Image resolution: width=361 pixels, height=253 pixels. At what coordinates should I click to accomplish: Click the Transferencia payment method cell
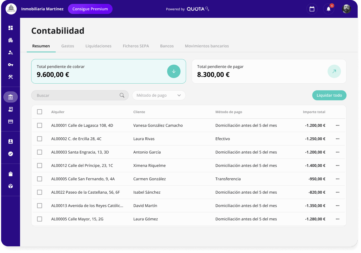[228, 179]
